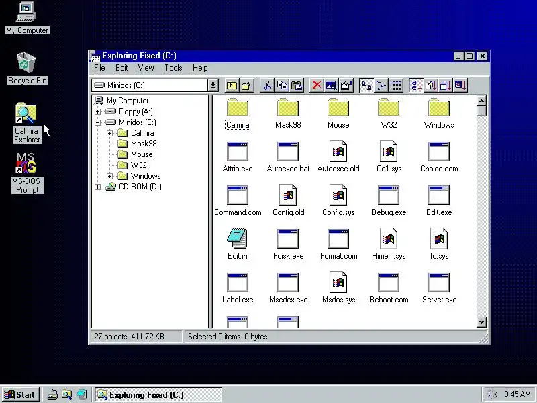Screen dimensions: 537x403
Task: Switch to small icons list view
Action: [x=381, y=85]
